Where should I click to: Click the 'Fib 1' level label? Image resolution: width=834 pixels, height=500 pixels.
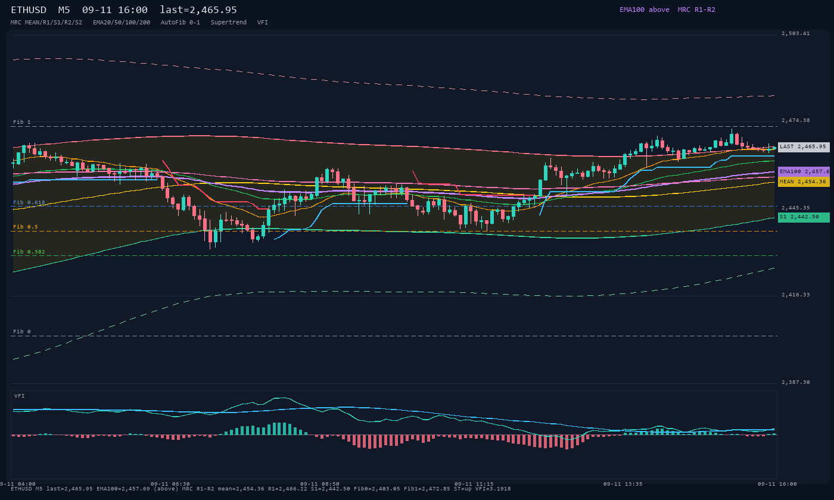point(22,122)
